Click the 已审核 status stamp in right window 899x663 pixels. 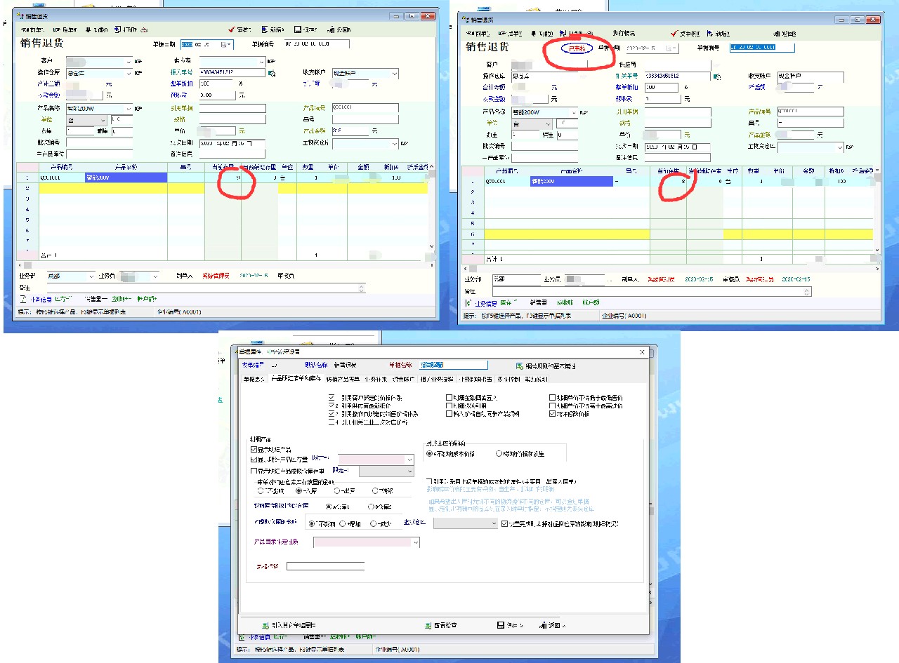point(577,48)
